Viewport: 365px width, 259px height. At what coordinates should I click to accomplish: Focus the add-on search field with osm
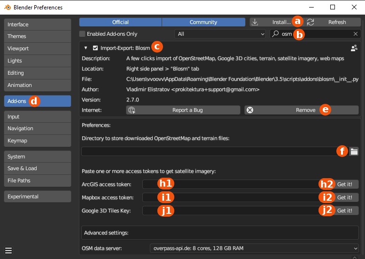[315, 34]
